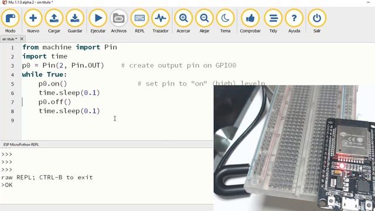Quit Mu with Salir

[317, 21]
